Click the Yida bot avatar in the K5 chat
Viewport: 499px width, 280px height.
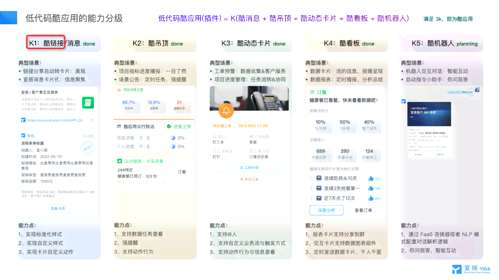(x=404, y=101)
